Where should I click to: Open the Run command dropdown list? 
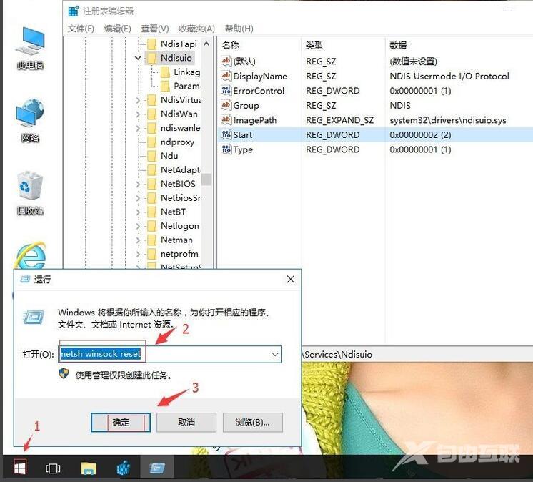(x=274, y=354)
